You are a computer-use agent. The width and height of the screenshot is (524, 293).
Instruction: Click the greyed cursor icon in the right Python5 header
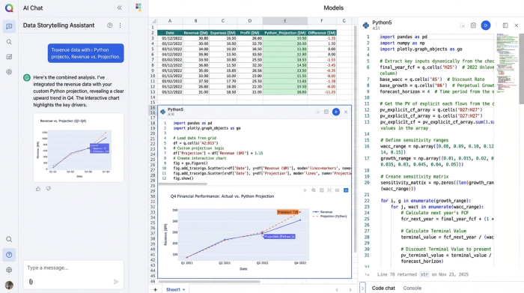[x=463, y=25]
